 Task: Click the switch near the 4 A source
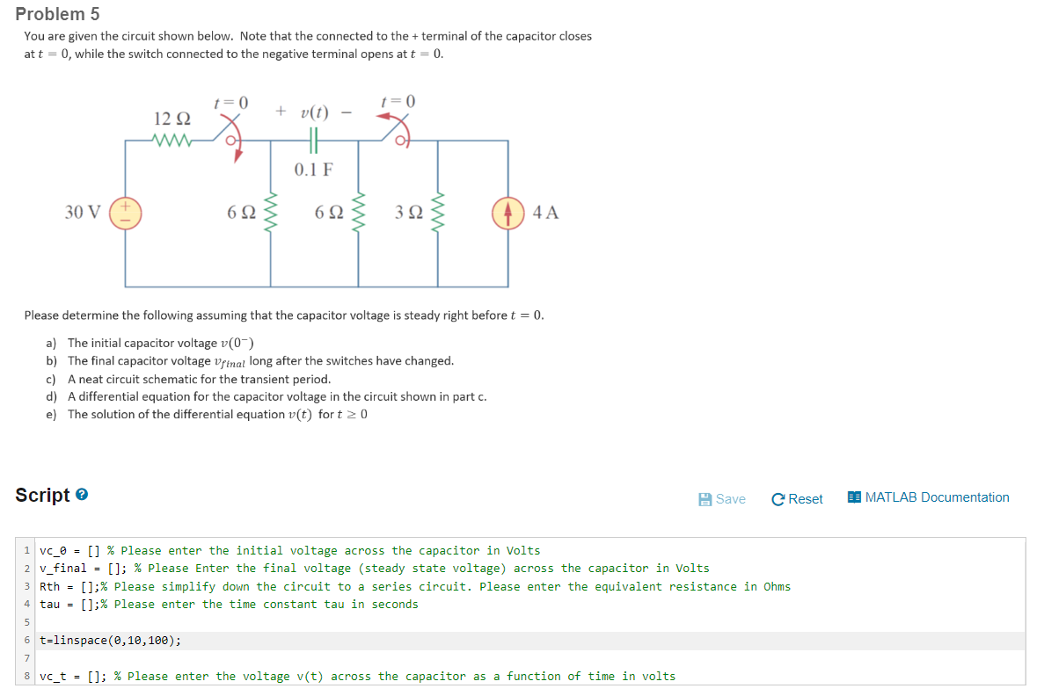tap(396, 129)
